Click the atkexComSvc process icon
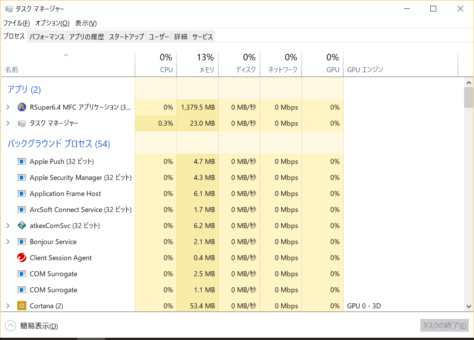This screenshot has height=340, width=474. [x=22, y=226]
